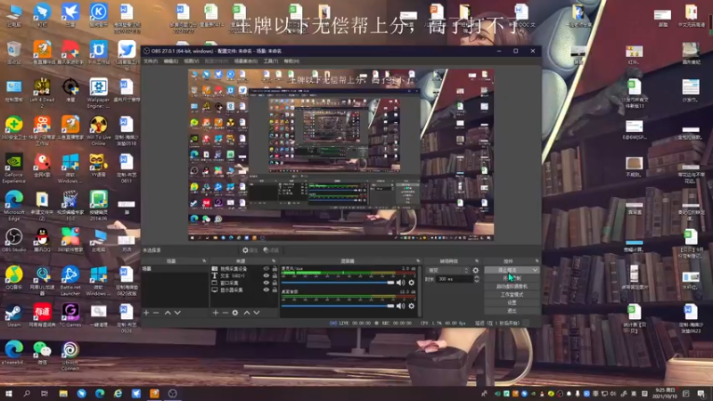
Task: Open 设置 settings button in Controls
Action: (x=512, y=302)
